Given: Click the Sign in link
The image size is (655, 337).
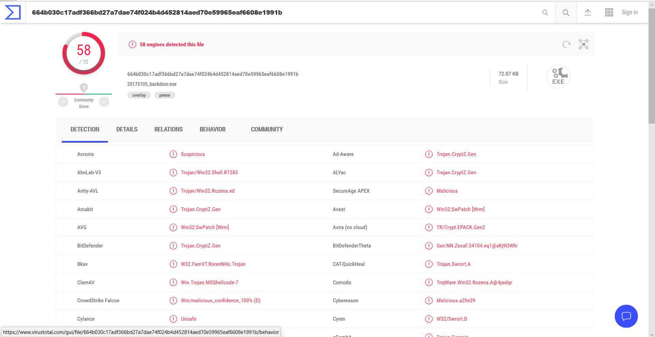Looking at the screenshot, I should pos(629,12).
